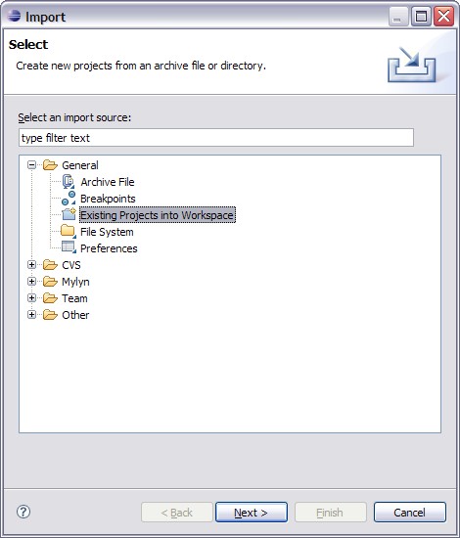Viewport: 460px width, 538px height.
Task: Expand the Other category
Action: tap(31, 314)
